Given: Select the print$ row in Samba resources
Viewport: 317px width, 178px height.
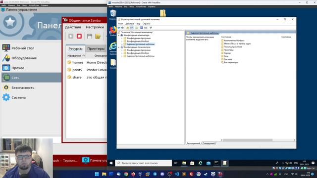Looking at the screenshot, I should point(87,70).
